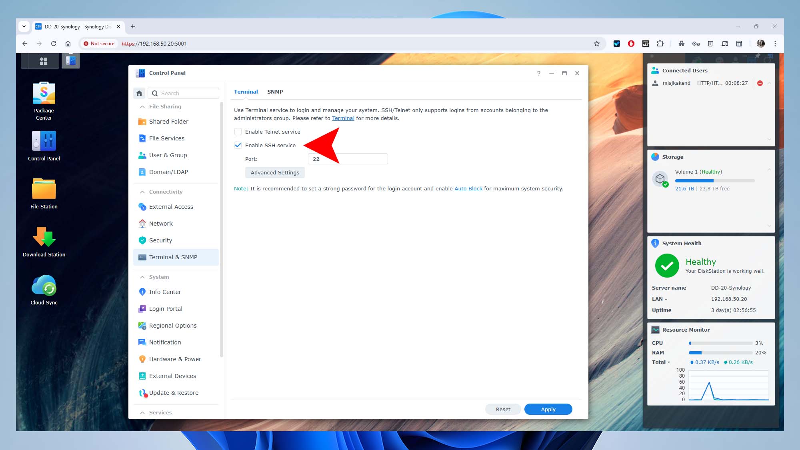Click CPU usage bar
The image size is (800, 450).
[720, 343]
